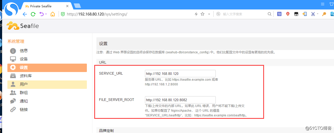Open the 划 translation extension icon
Image resolution: width=334 pixels, height=133 pixels.
(279, 14)
